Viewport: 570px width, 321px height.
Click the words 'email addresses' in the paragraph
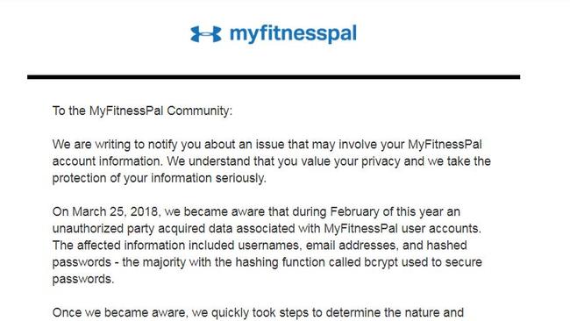(351, 246)
